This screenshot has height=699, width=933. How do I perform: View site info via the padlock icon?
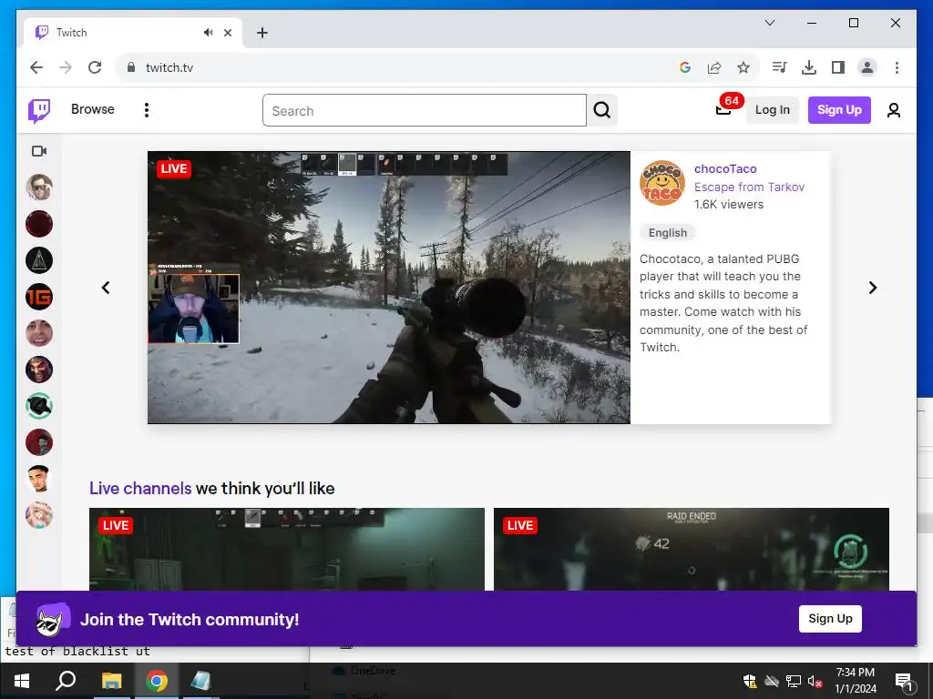click(131, 67)
